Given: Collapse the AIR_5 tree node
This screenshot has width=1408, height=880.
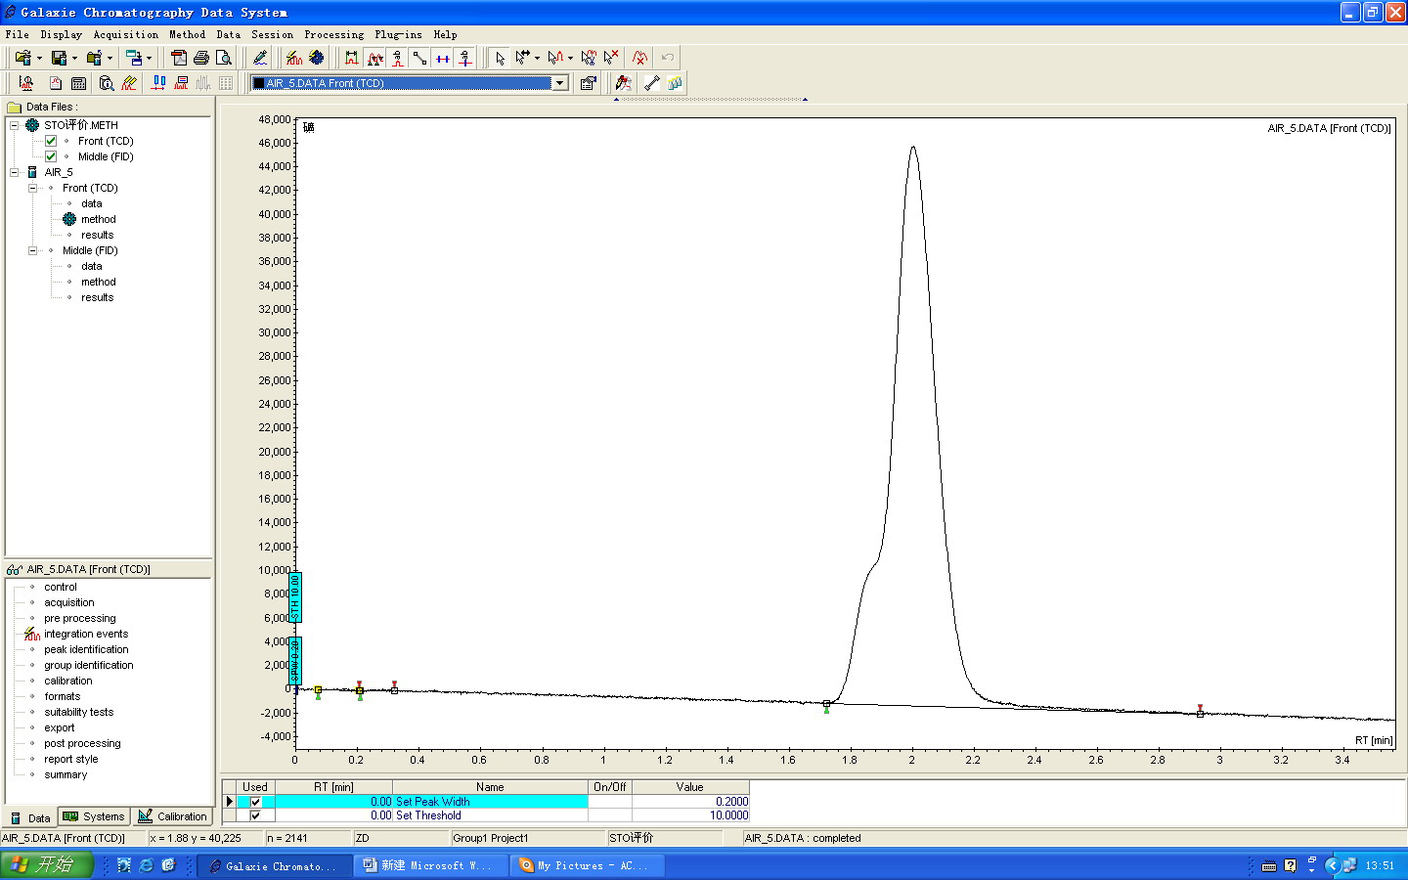Looking at the screenshot, I should click(15, 172).
